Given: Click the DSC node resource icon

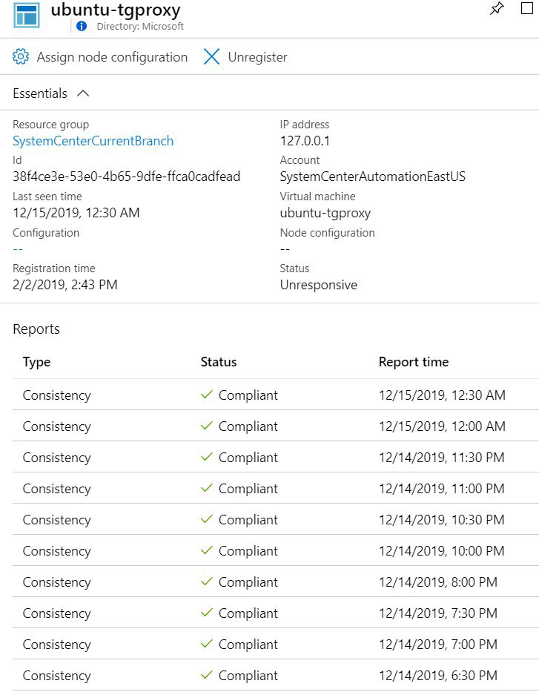Looking at the screenshot, I should pyautogui.click(x=27, y=15).
